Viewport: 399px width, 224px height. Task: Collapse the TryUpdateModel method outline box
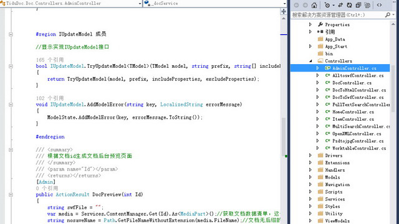(x=11, y=67)
